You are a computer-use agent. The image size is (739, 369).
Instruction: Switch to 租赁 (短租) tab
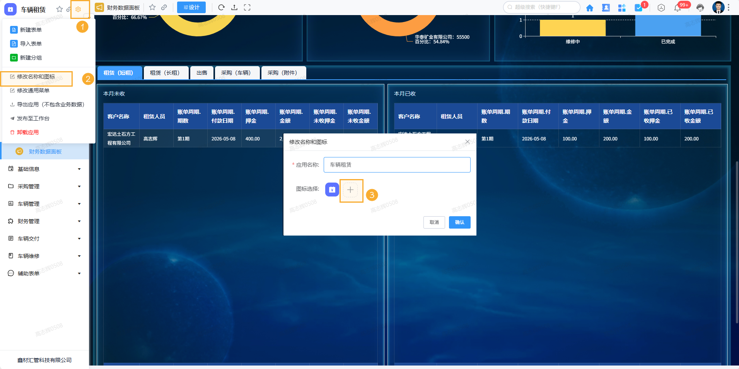click(x=119, y=73)
